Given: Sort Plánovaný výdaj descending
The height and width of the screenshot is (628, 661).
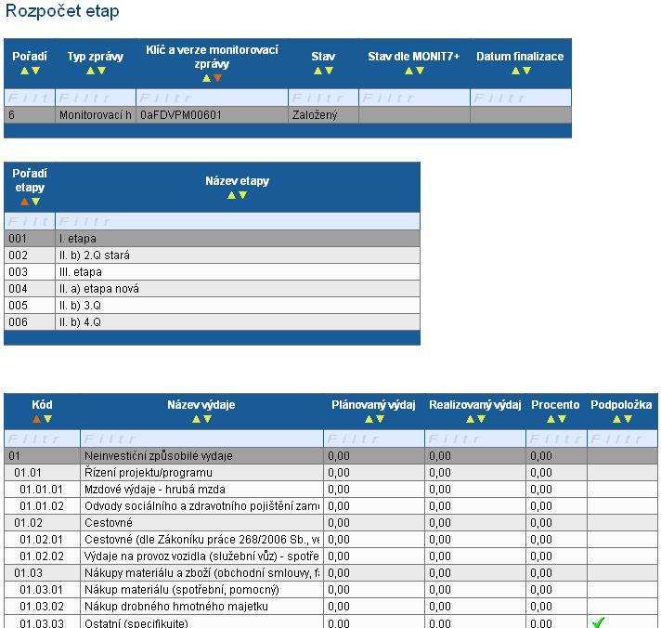Looking at the screenshot, I should pyautogui.click(x=381, y=419).
